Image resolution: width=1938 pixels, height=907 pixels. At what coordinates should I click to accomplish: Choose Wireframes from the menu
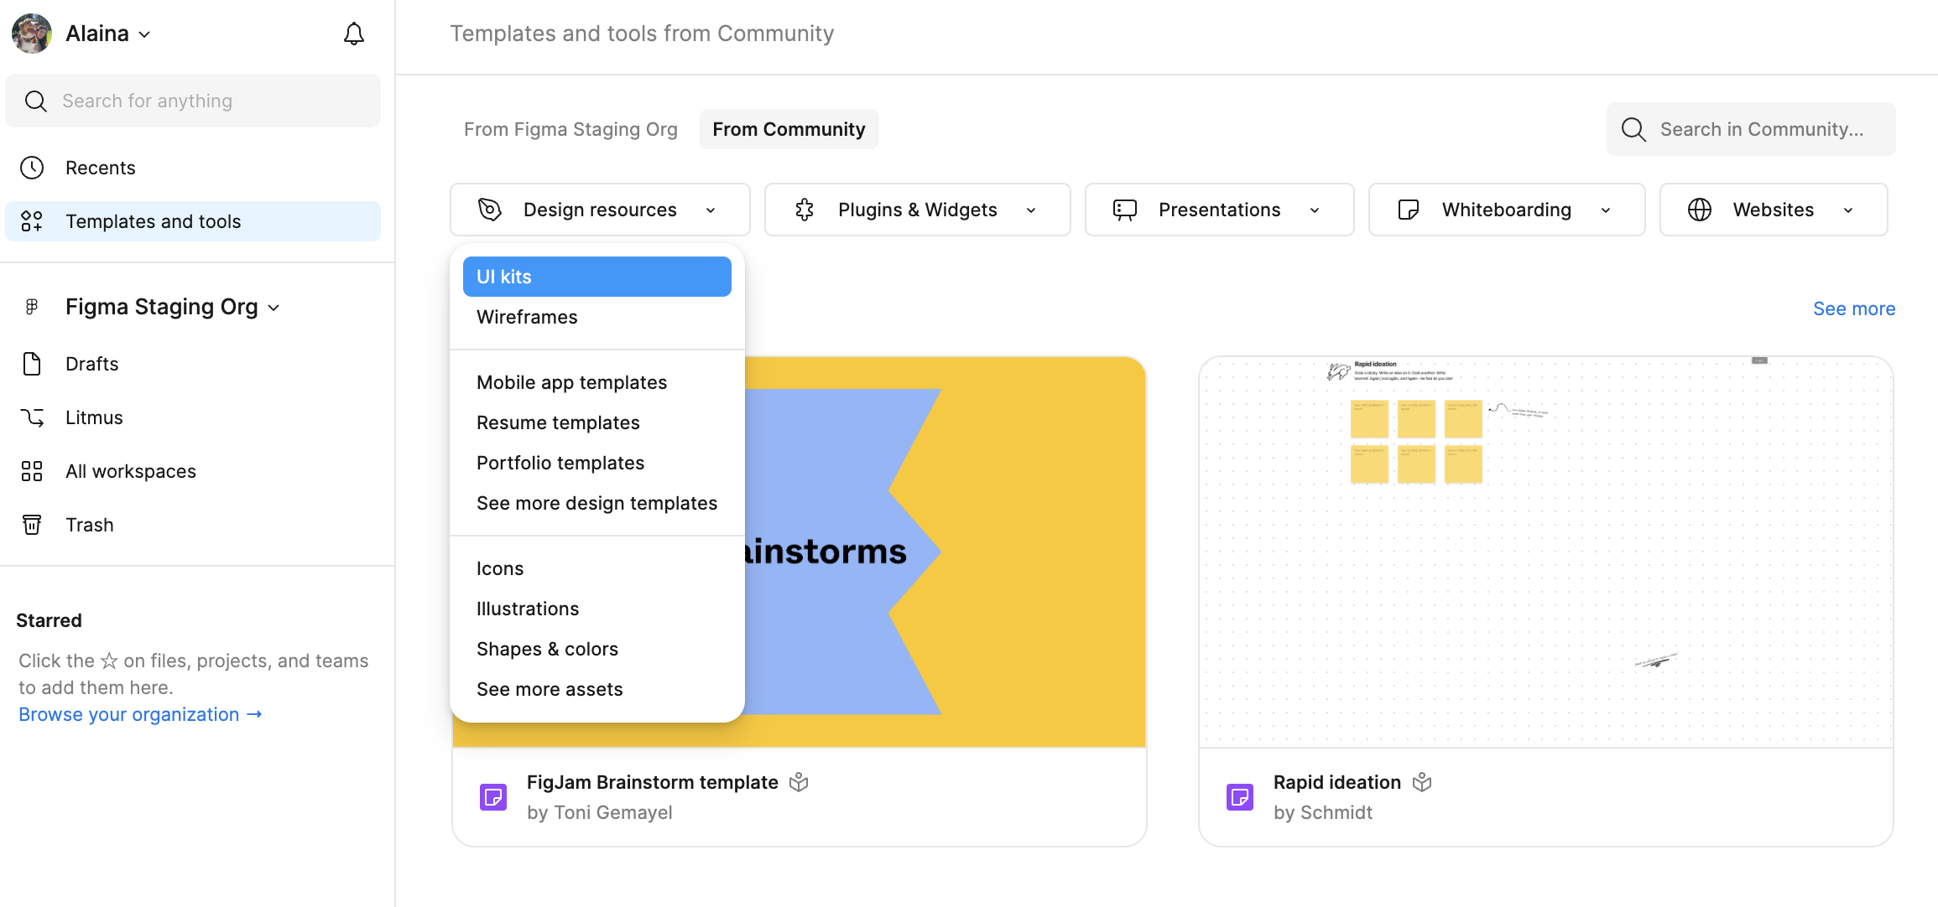coord(597,317)
